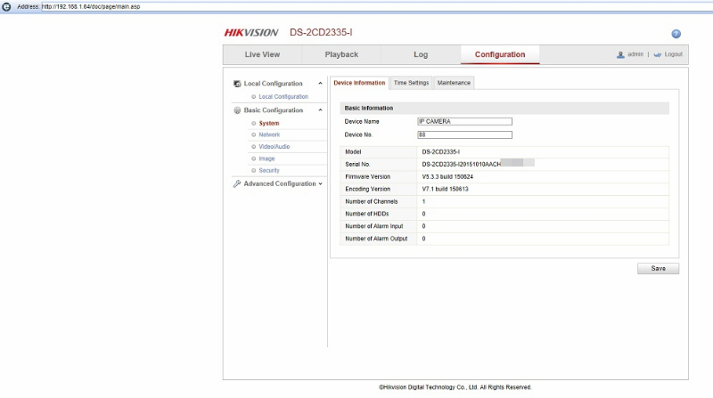The image size is (713, 398).
Task: Click the DS-2CD2335-I page title
Action: tap(321, 32)
